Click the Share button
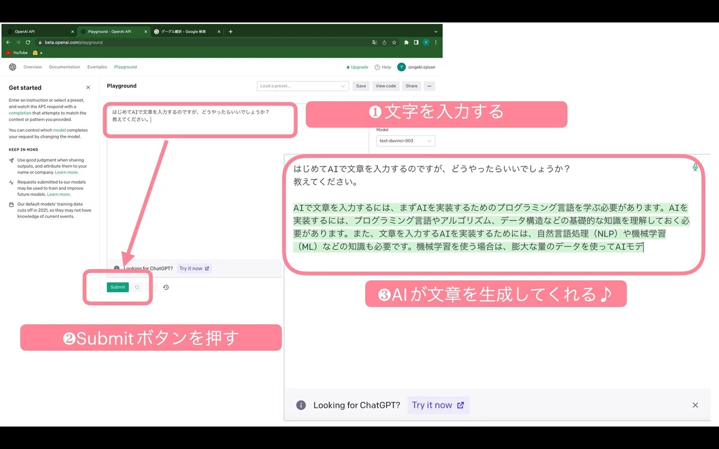The height and width of the screenshot is (449, 719). (412, 86)
